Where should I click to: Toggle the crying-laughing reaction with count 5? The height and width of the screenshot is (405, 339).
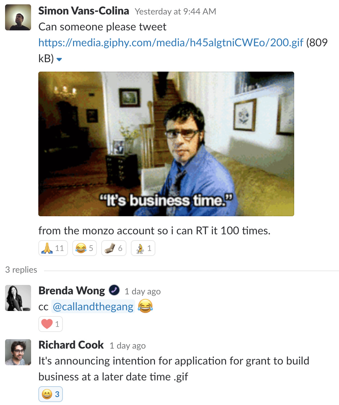(x=85, y=248)
